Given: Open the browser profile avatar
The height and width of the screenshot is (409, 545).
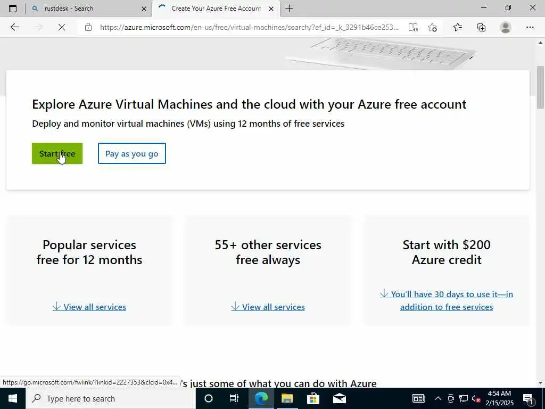Looking at the screenshot, I should (x=506, y=27).
